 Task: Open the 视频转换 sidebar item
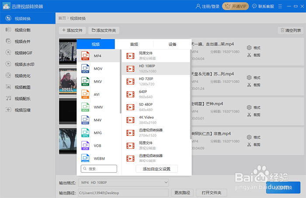[x=28, y=18]
